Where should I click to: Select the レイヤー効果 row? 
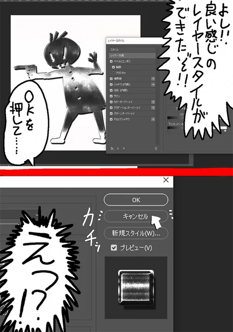[x=133, y=56]
